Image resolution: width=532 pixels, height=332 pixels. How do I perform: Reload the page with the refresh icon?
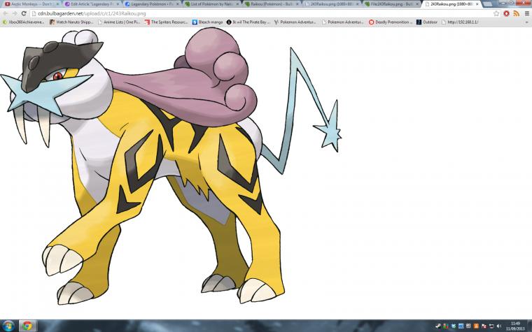[x=24, y=13]
